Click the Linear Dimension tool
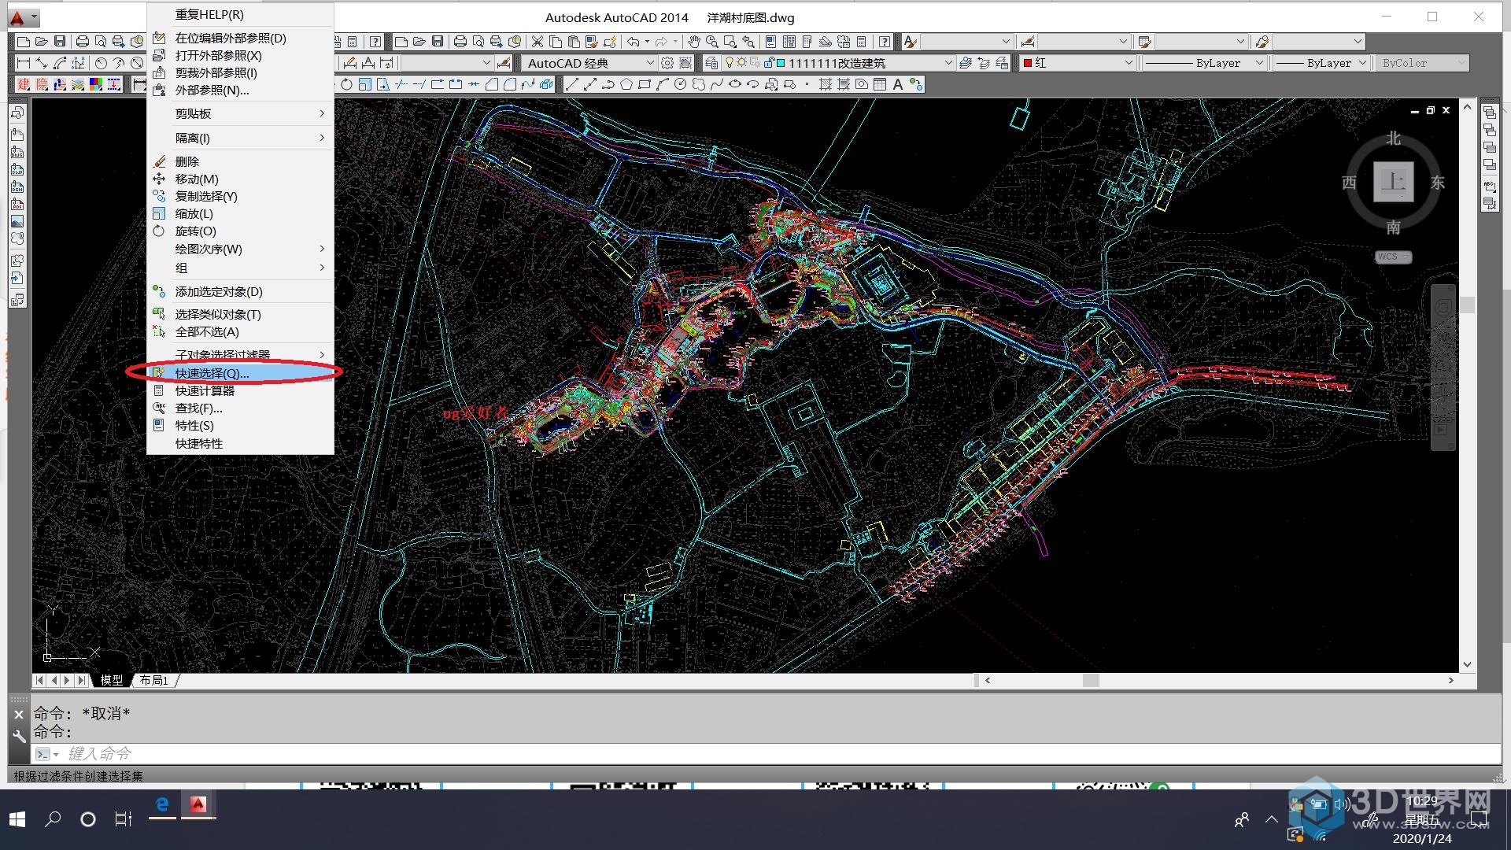 (x=24, y=63)
